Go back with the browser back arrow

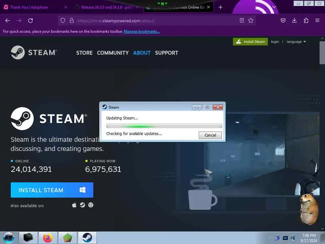coord(8,21)
